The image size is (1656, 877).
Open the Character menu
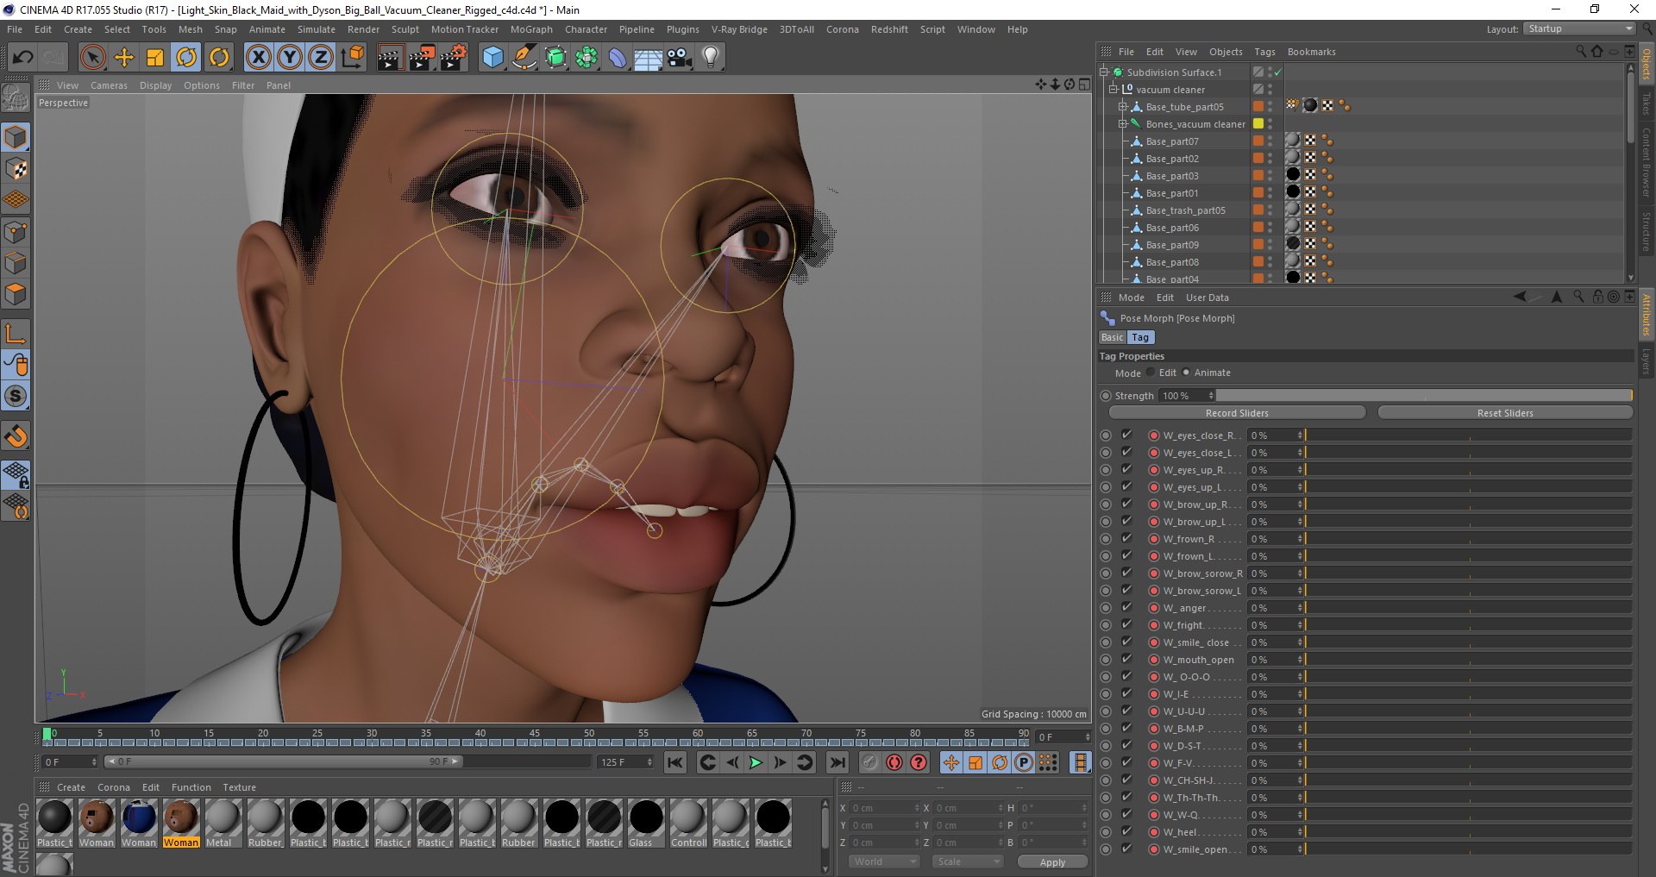(586, 29)
